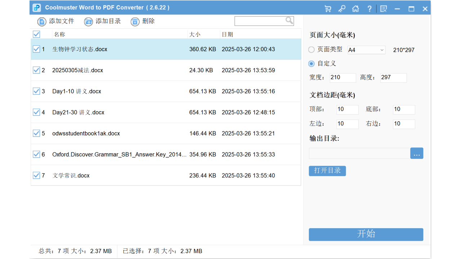This screenshot has width=461, height=259.
Task: Click the 打开目录 (Open Directory) button
Action: coord(327,171)
